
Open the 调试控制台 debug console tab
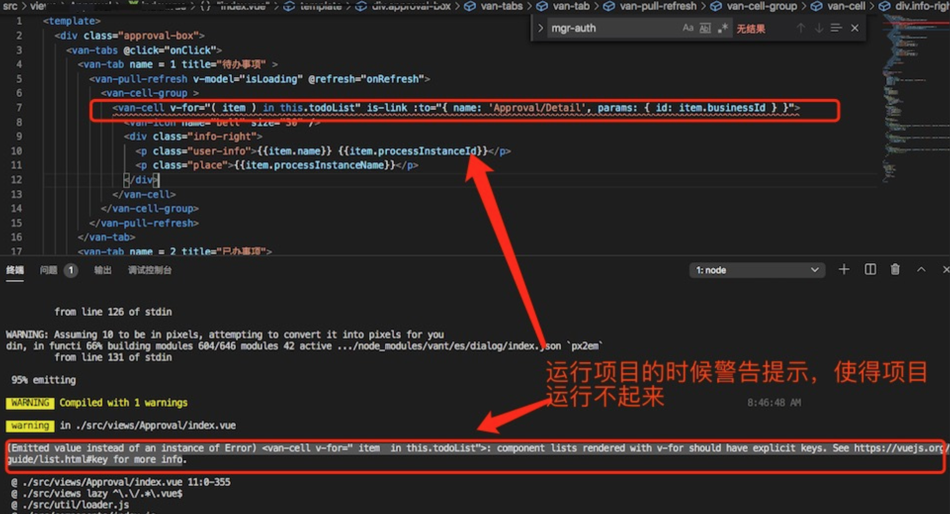[149, 270]
